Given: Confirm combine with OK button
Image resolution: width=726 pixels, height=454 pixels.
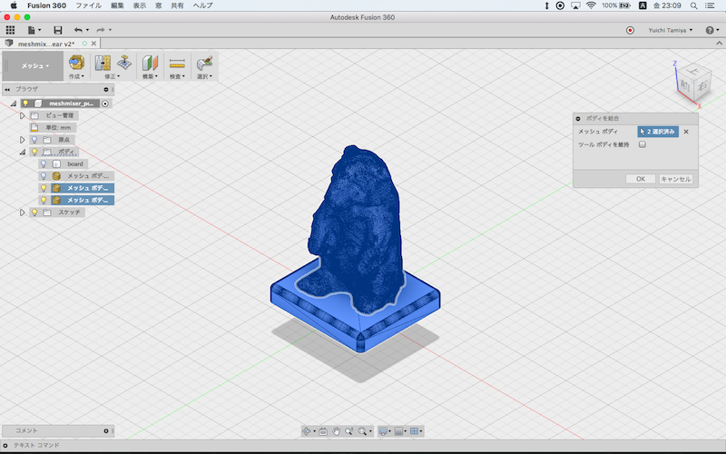Looking at the screenshot, I should click(x=641, y=179).
